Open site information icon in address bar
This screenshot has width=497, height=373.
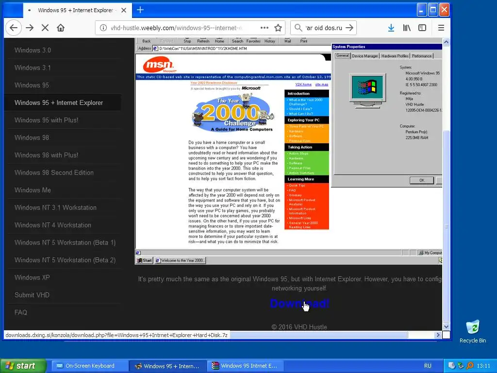click(103, 28)
